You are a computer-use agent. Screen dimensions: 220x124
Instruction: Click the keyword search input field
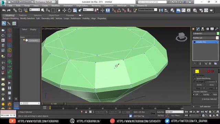pyautogui.click(x=152, y=2)
